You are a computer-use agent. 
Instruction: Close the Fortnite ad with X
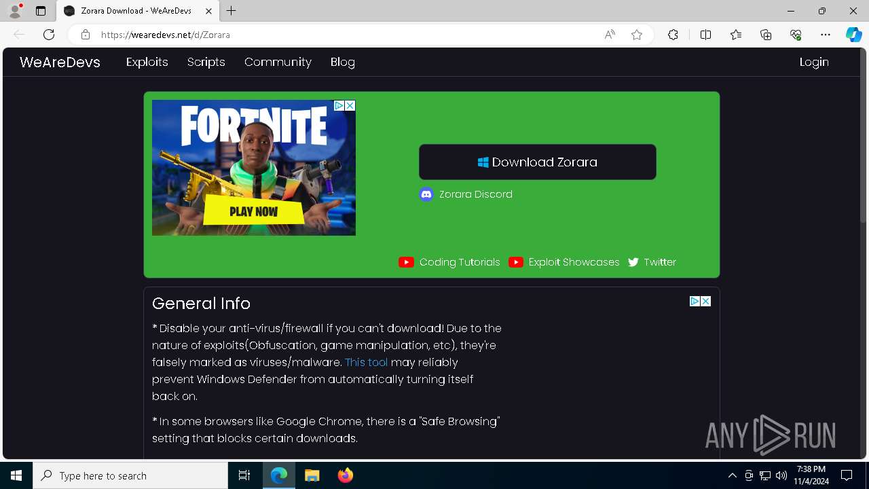350,105
